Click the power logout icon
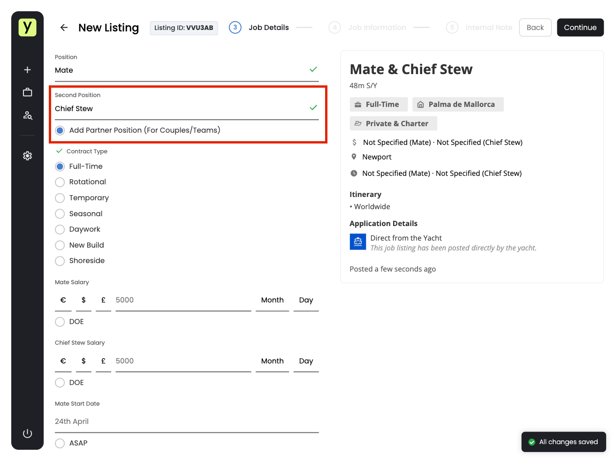The width and height of the screenshot is (615, 461). tap(27, 433)
